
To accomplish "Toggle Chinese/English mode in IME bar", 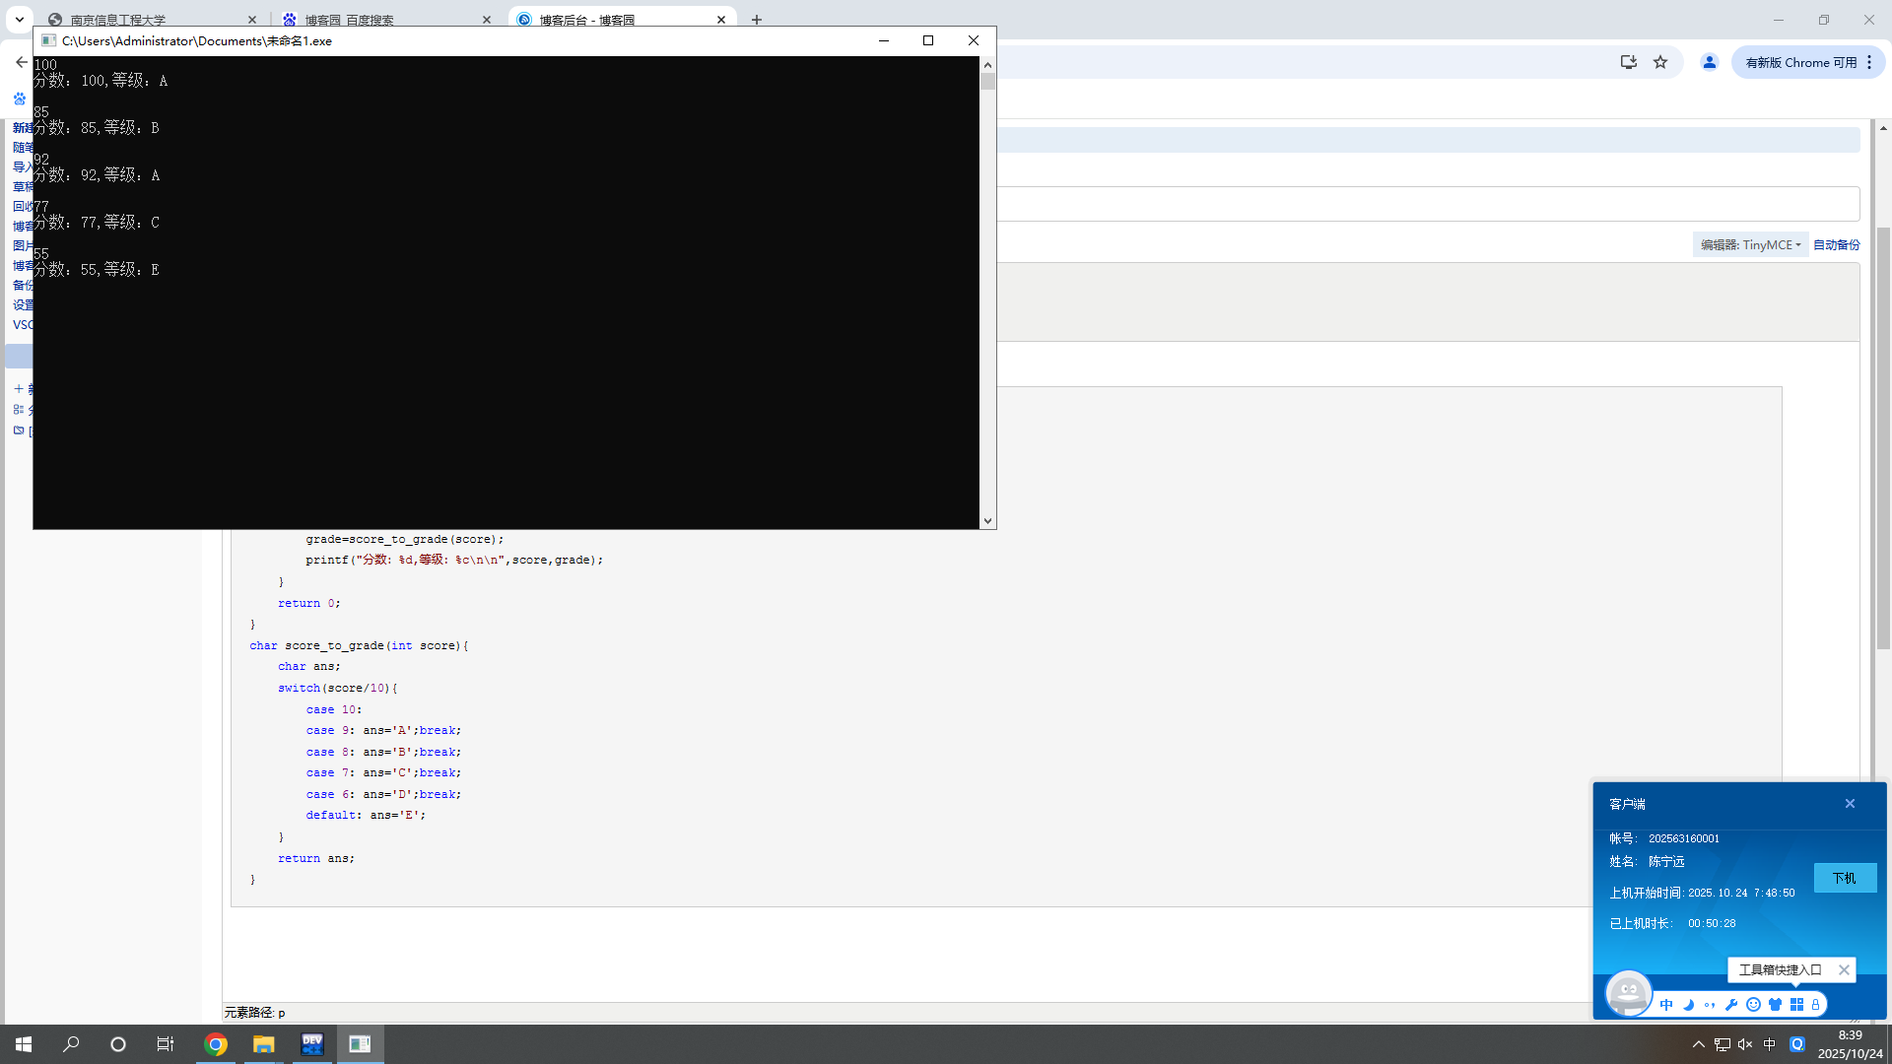I will click(x=1666, y=1005).
